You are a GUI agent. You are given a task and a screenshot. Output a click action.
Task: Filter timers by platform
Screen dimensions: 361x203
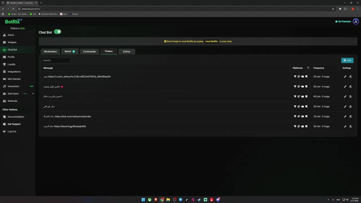[x=308, y=68]
